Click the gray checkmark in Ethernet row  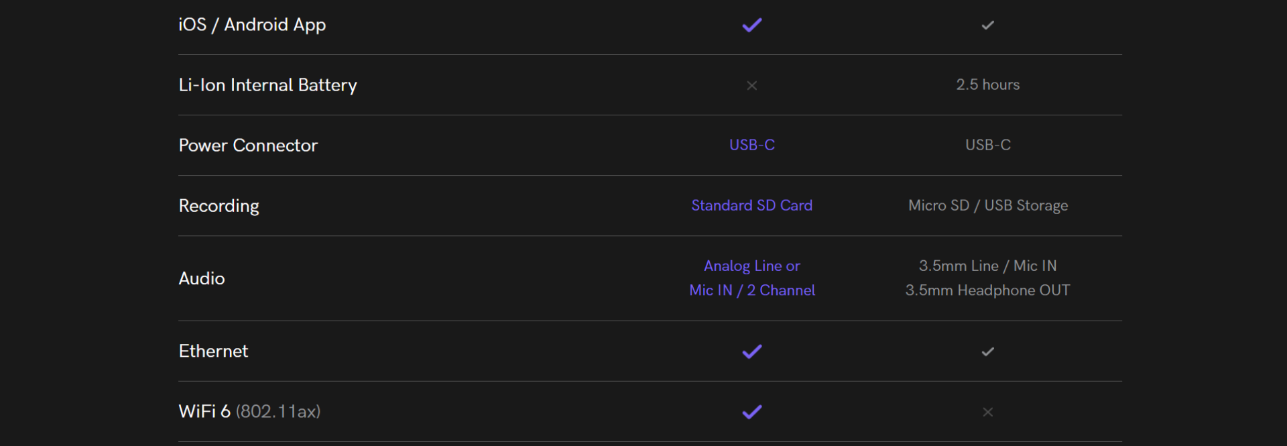coord(987,351)
